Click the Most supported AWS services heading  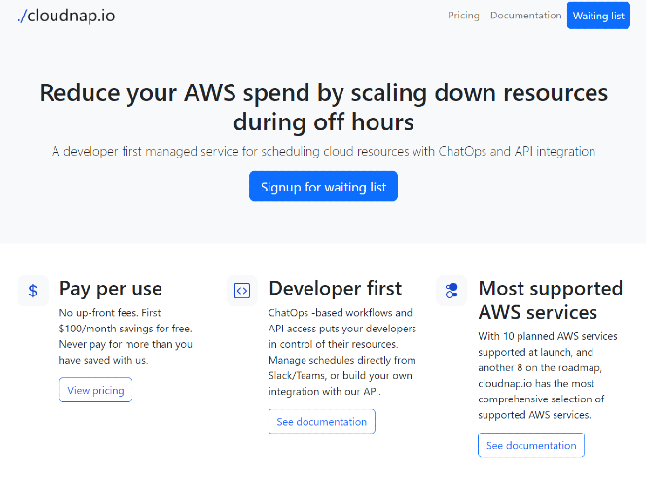(551, 300)
